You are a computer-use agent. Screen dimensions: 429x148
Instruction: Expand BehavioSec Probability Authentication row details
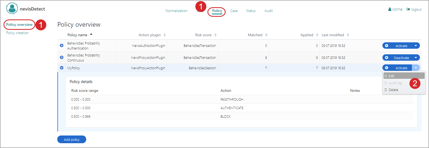(x=62, y=46)
